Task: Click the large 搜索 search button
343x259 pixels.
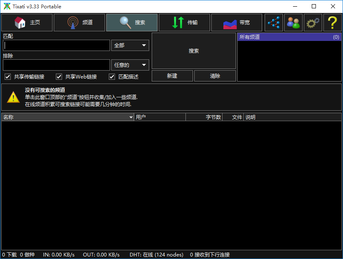Action: click(x=194, y=51)
